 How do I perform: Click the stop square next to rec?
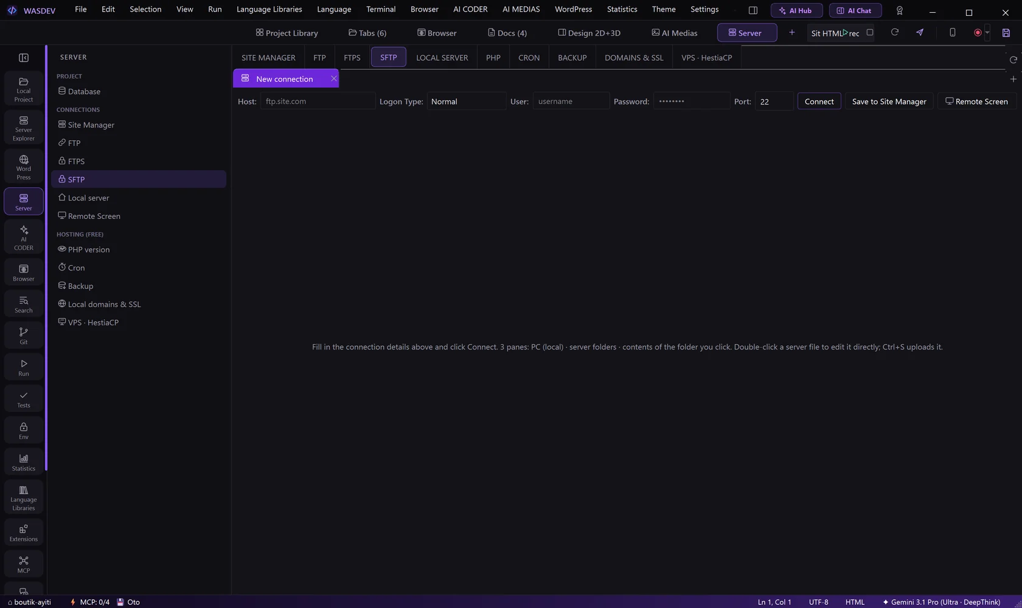coord(870,32)
